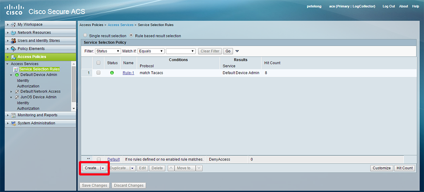424x192 pixels.
Task: Toggle the select-all checkbox in table header
Action: [x=98, y=63]
